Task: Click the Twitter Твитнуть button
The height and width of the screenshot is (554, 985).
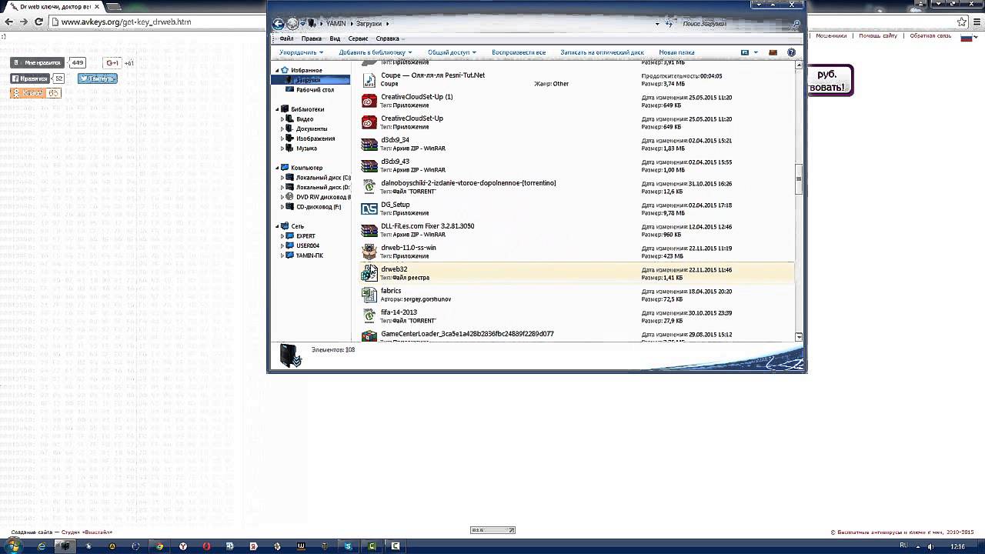Action: (x=98, y=78)
